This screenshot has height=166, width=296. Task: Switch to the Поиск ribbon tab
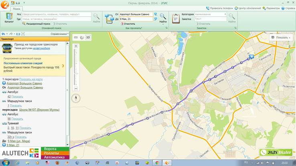16,9
